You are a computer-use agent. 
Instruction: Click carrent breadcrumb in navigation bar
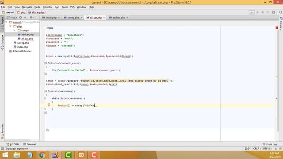[8, 12]
